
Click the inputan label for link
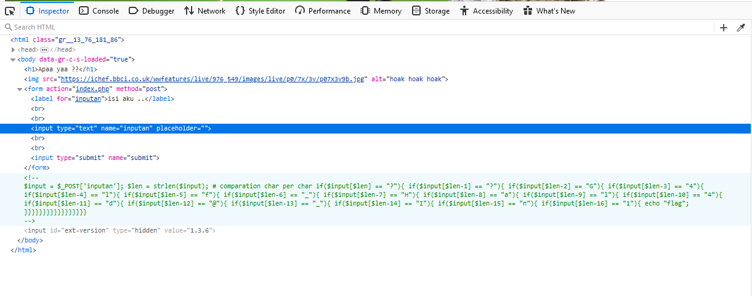tap(88, 98)
